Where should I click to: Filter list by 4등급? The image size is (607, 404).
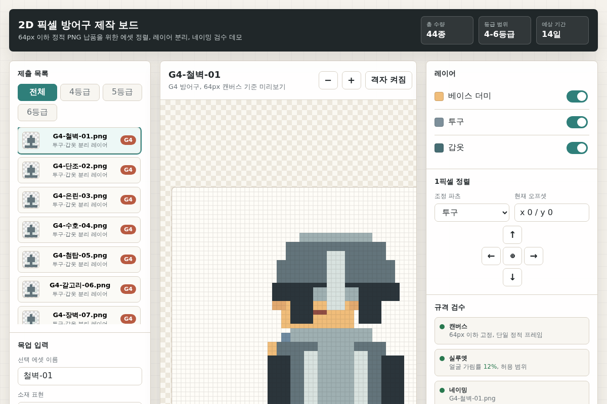[80, 92]
